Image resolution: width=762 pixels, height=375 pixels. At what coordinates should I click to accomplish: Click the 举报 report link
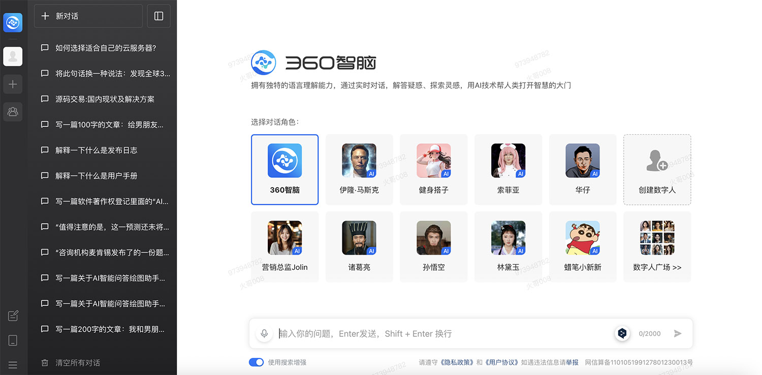[572, 362]
